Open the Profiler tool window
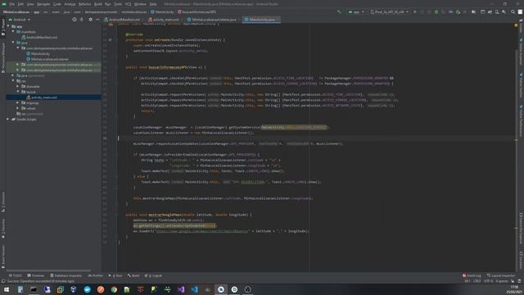This screenshot has height=295, width=524. (96, 275)
